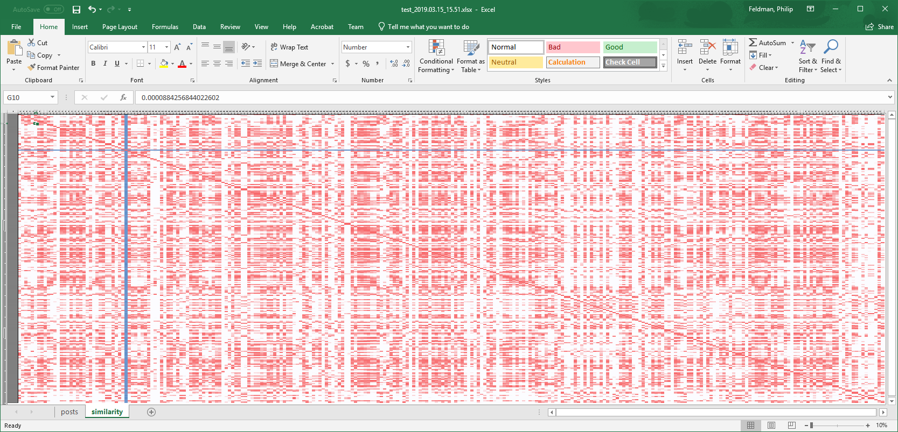Open the Formulas ribbon tab

(165, 27)
